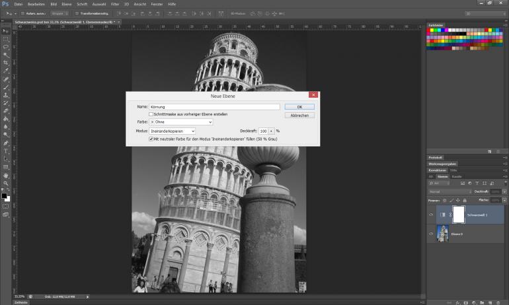Create new adjustment layer icon
Image resolution: width=509 pixels, height=305 pixels.
pos(474,303)
